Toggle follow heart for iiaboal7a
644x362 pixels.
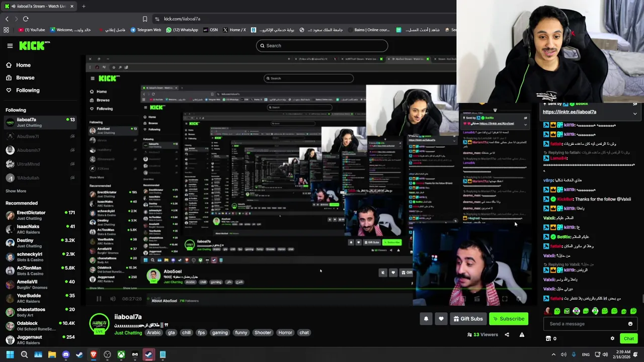441,319
